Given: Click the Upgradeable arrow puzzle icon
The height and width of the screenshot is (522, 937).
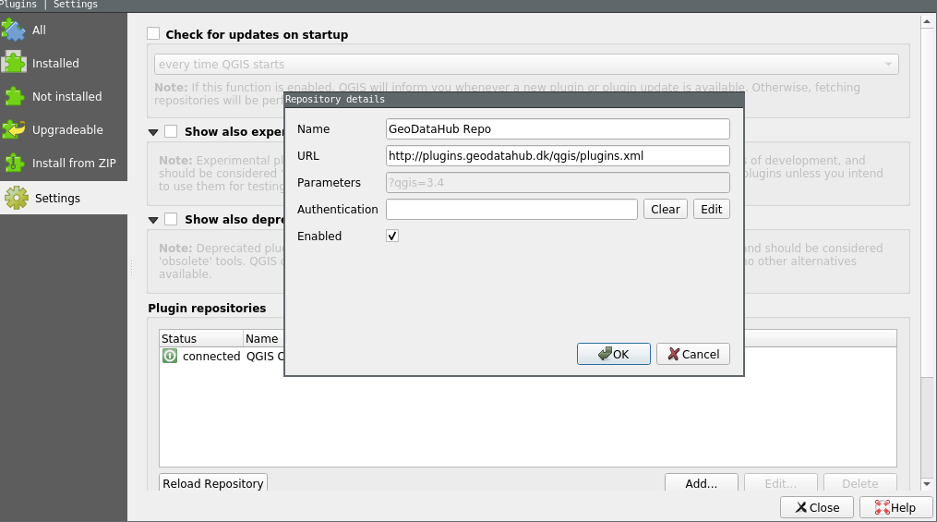Looking at the screenshot, I should point(14,129).
